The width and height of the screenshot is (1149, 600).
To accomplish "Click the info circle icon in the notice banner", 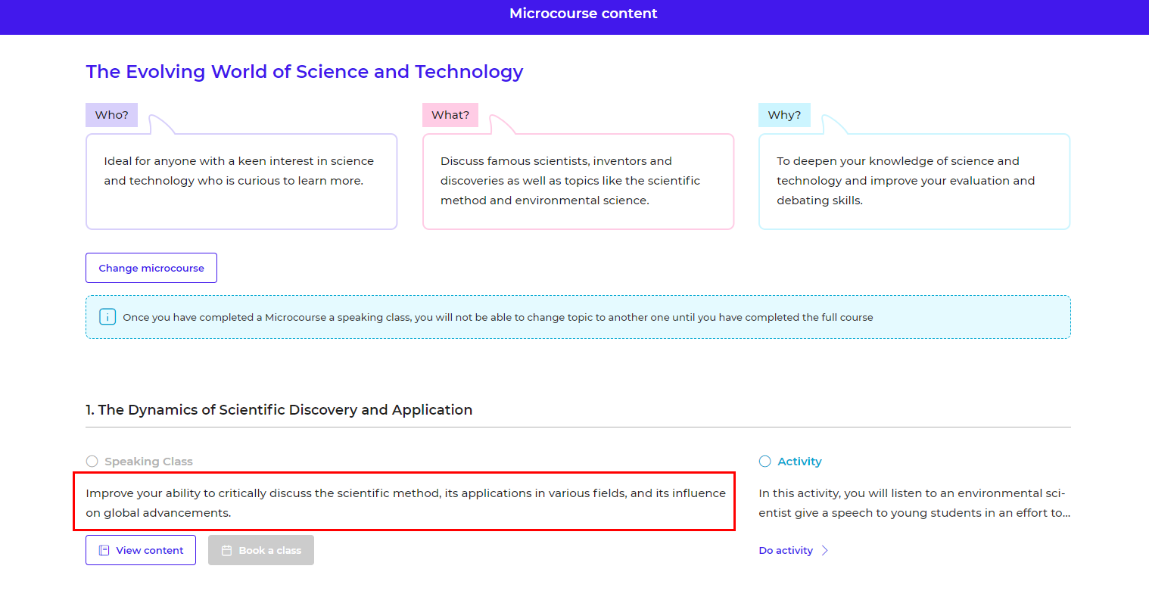I will [x=107, y=316].
